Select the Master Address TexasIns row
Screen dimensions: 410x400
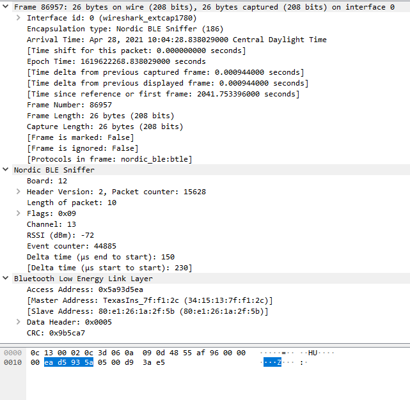pos(150,300)
